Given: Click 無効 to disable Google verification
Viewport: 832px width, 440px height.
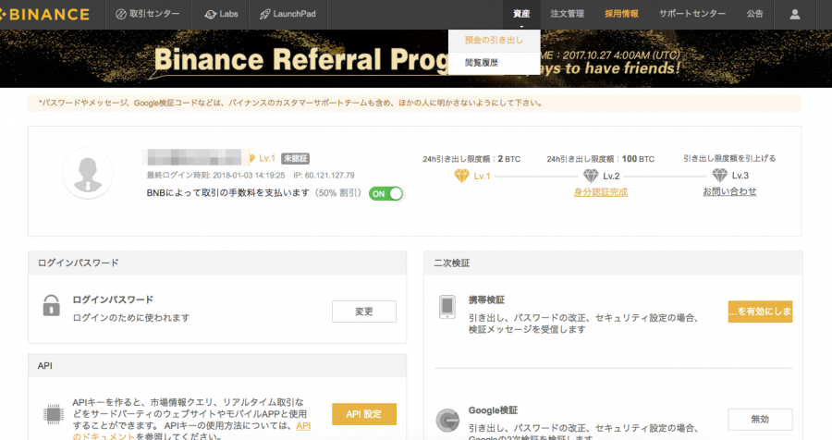Looking at the screenshot, I should 760,420.
